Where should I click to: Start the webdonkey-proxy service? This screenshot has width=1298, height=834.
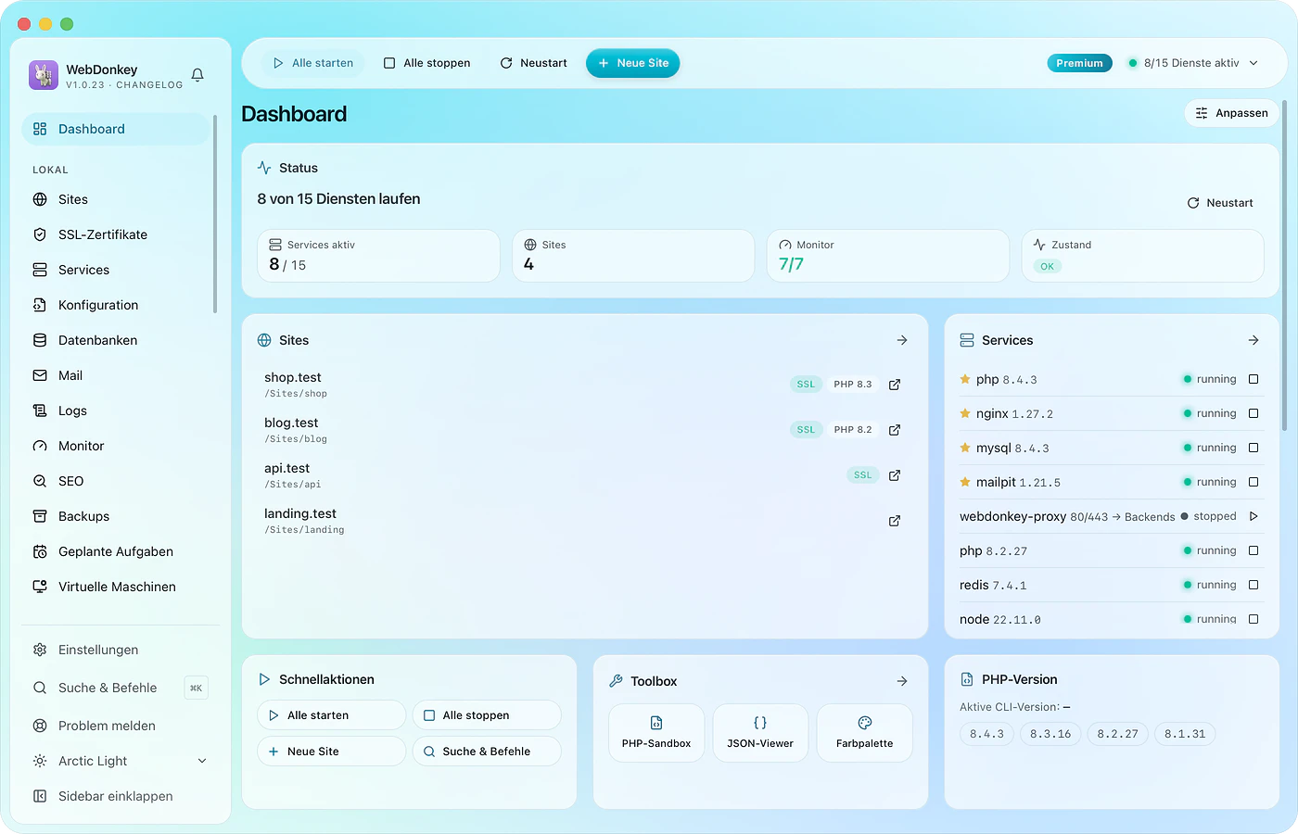pos(1253,516)
